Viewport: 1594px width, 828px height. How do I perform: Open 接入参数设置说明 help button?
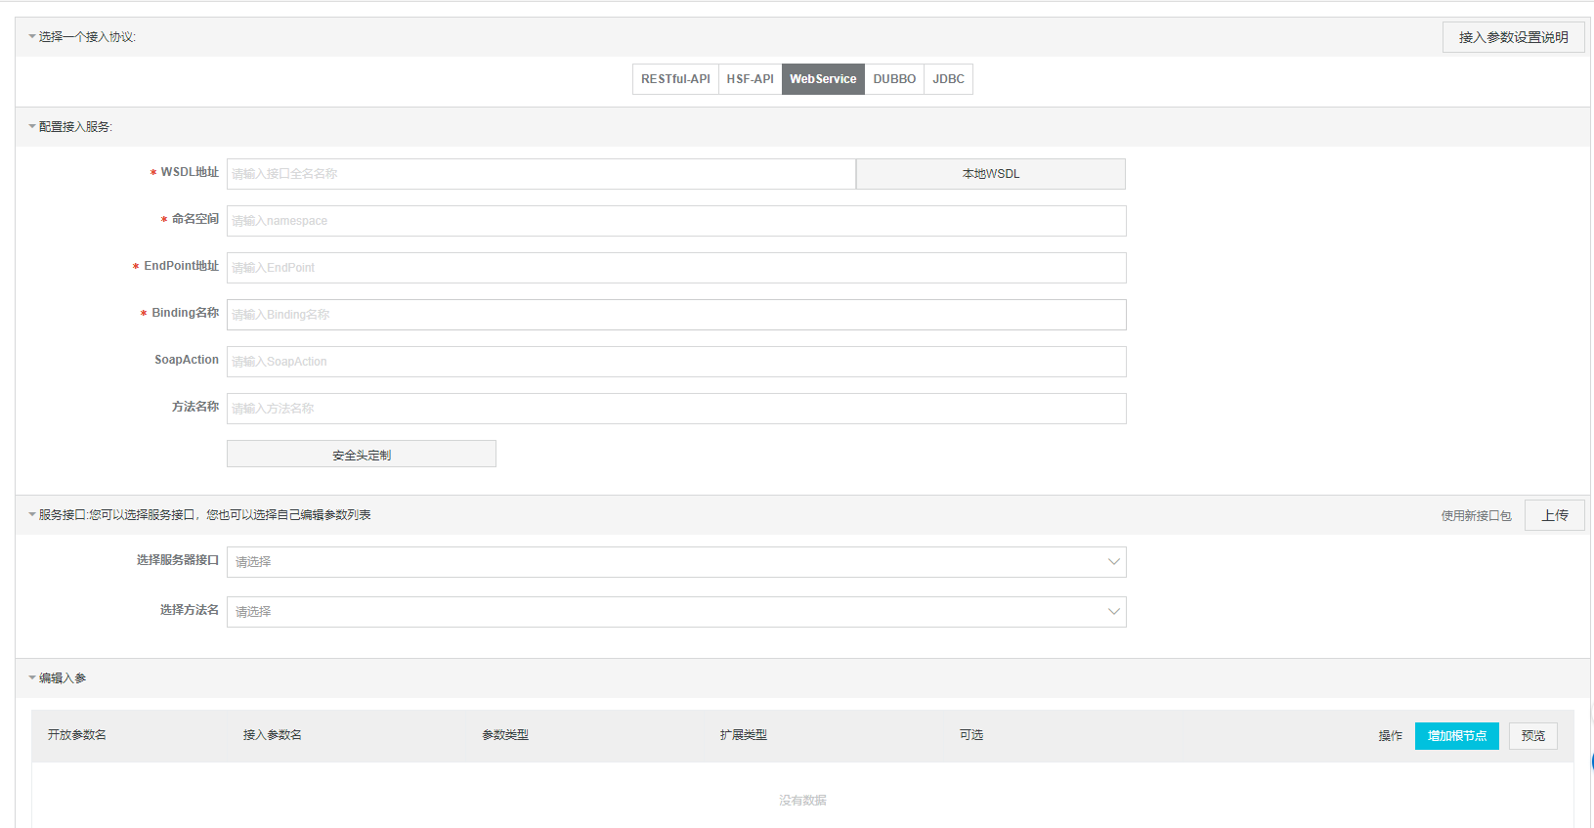point(1513,37)
